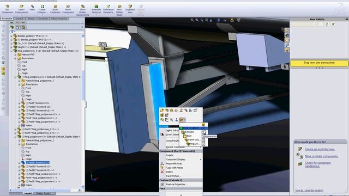Open the Create an exploded view link
Viewport: 349px width, 196px height.
[320, 149]
